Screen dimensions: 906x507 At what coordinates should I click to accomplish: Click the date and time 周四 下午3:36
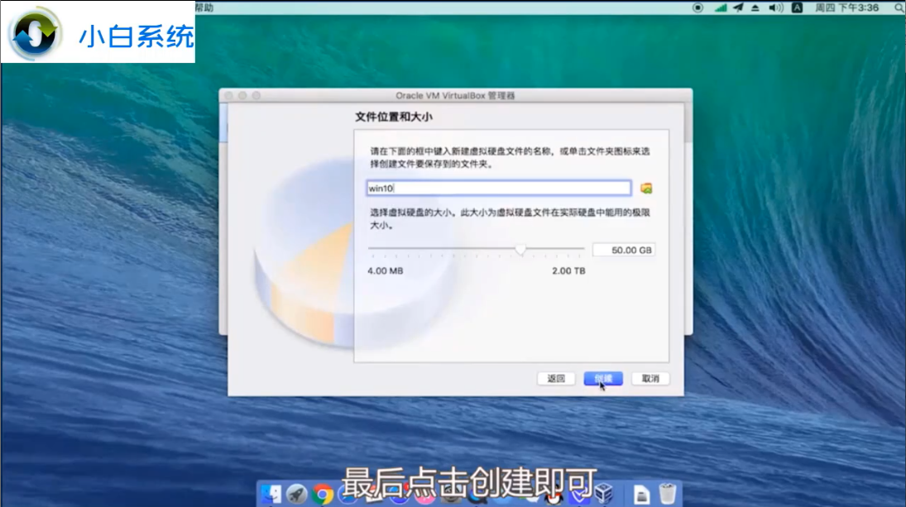(836, 7)
